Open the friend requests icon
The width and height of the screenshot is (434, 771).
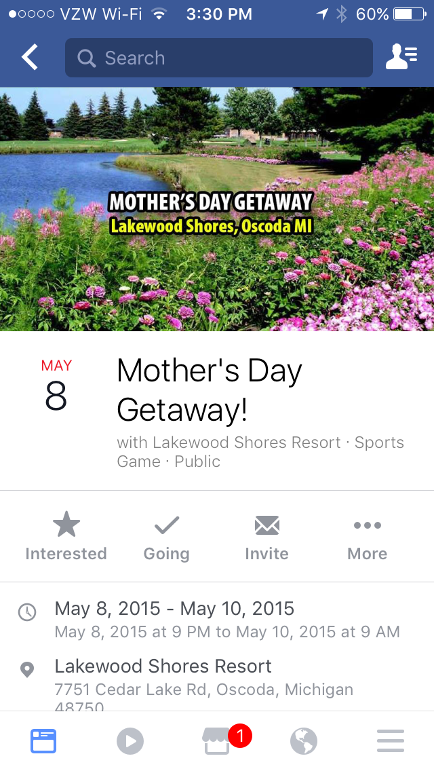401,57
